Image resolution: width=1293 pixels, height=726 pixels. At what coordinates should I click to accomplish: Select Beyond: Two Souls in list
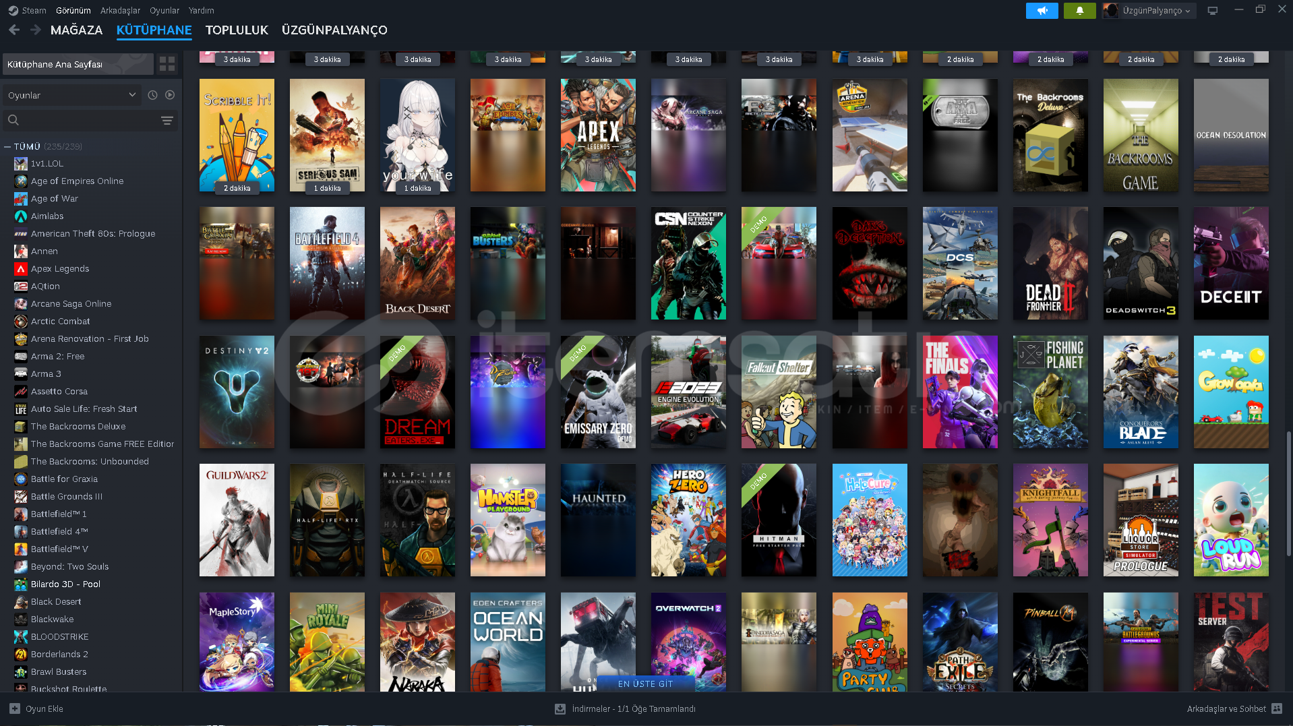69,567
